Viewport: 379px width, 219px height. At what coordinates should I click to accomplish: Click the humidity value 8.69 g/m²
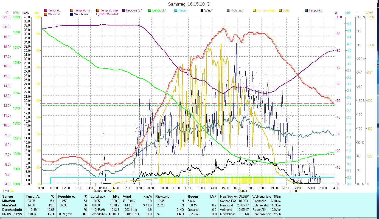tap(66, 214)
